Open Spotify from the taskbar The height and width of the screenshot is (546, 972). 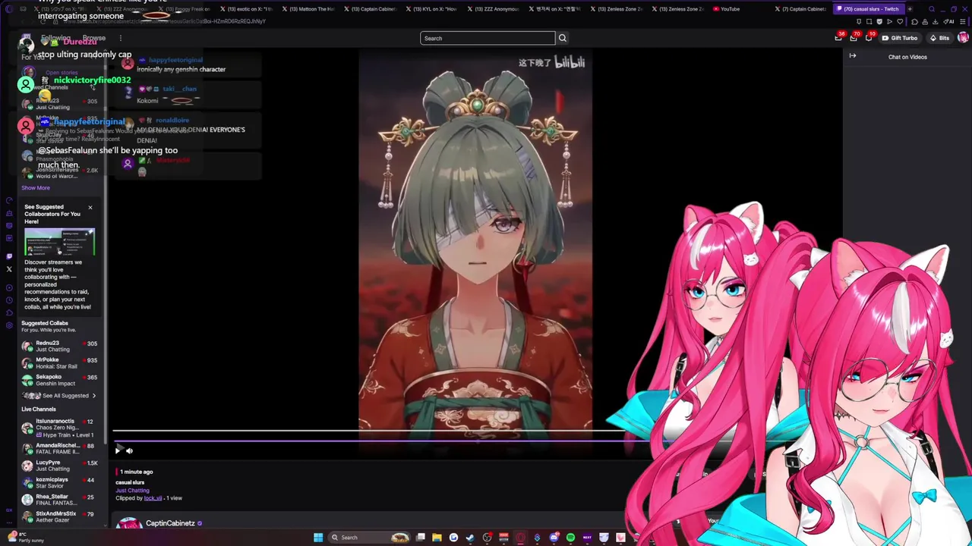570,538
